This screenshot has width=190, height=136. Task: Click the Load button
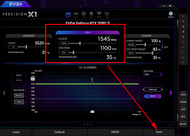(x=16, y=132)
